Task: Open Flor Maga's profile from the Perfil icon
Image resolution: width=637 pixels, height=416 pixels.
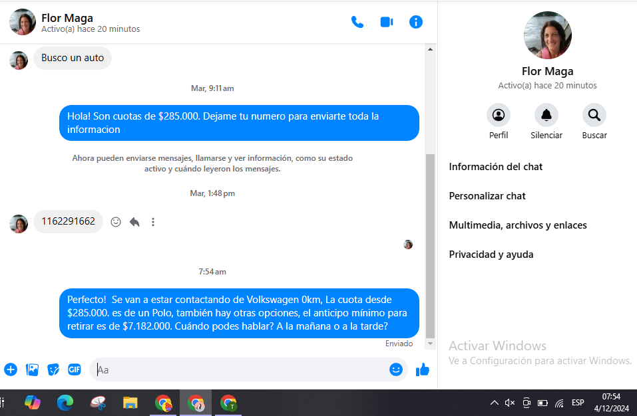Action: tap(499, 115)
